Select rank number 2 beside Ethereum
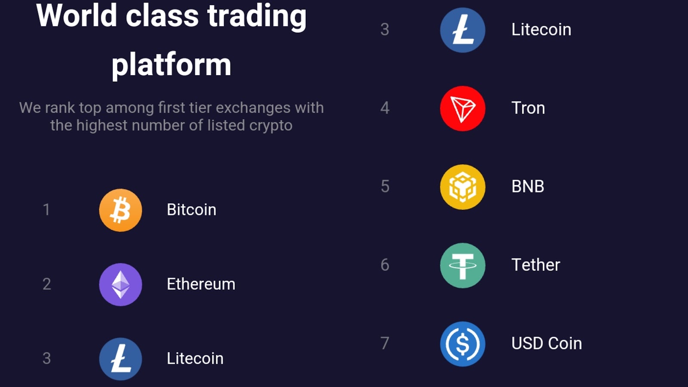 point(46,284)
